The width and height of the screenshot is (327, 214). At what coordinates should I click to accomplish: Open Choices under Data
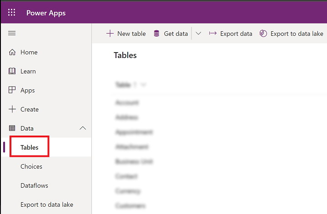pos(31,166)
